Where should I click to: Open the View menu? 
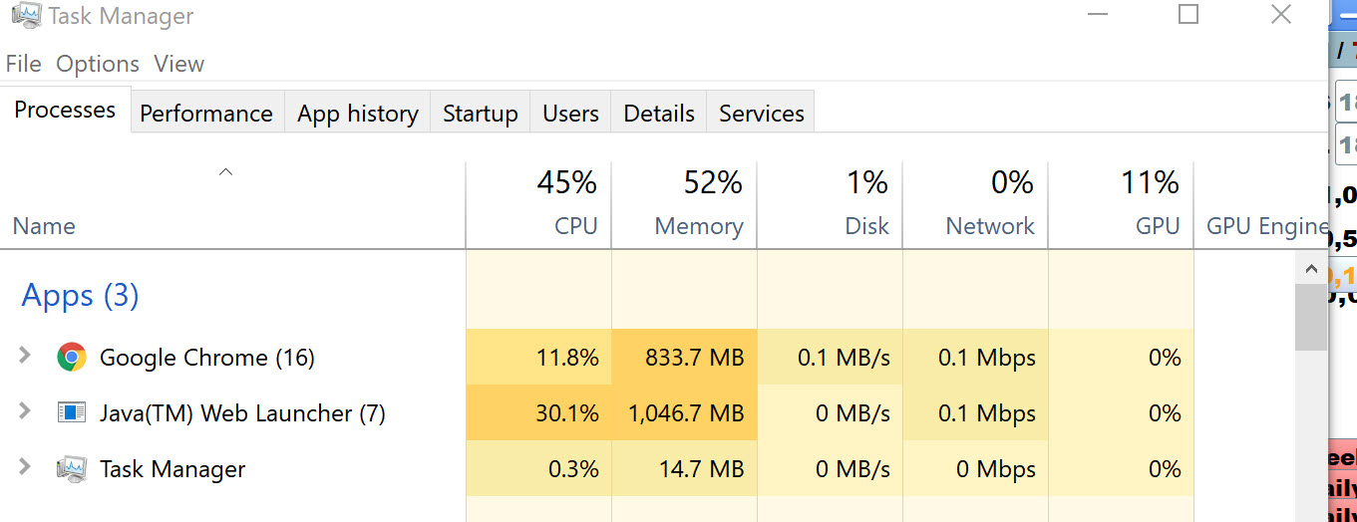pos(179,64)
